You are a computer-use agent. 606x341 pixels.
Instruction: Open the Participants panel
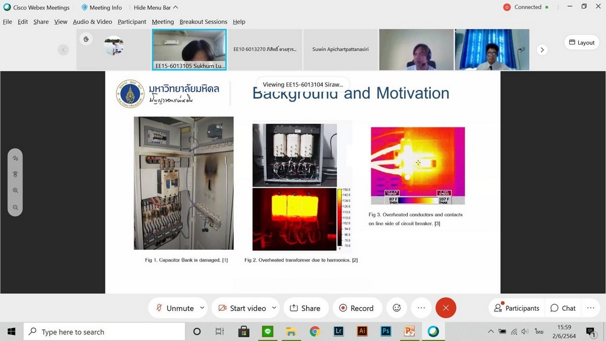pos(517,308)
